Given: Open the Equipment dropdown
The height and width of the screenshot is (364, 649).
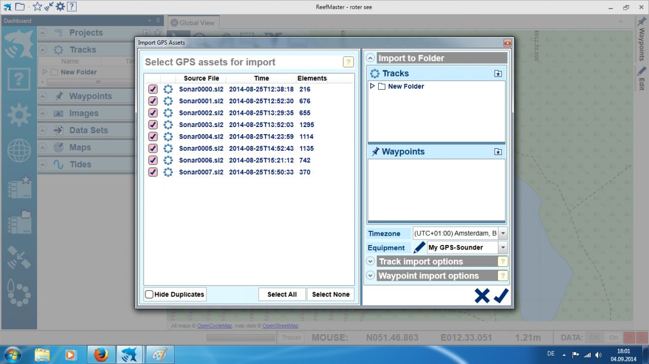Looking at the screenshot, I should tap(502, 248).
